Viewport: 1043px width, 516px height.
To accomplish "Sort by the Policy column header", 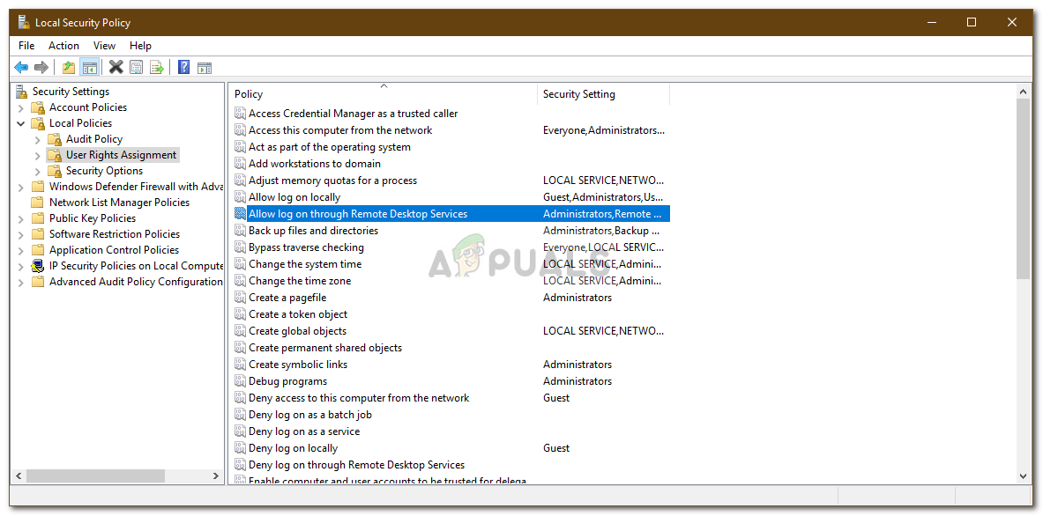I will click(384, 94).
